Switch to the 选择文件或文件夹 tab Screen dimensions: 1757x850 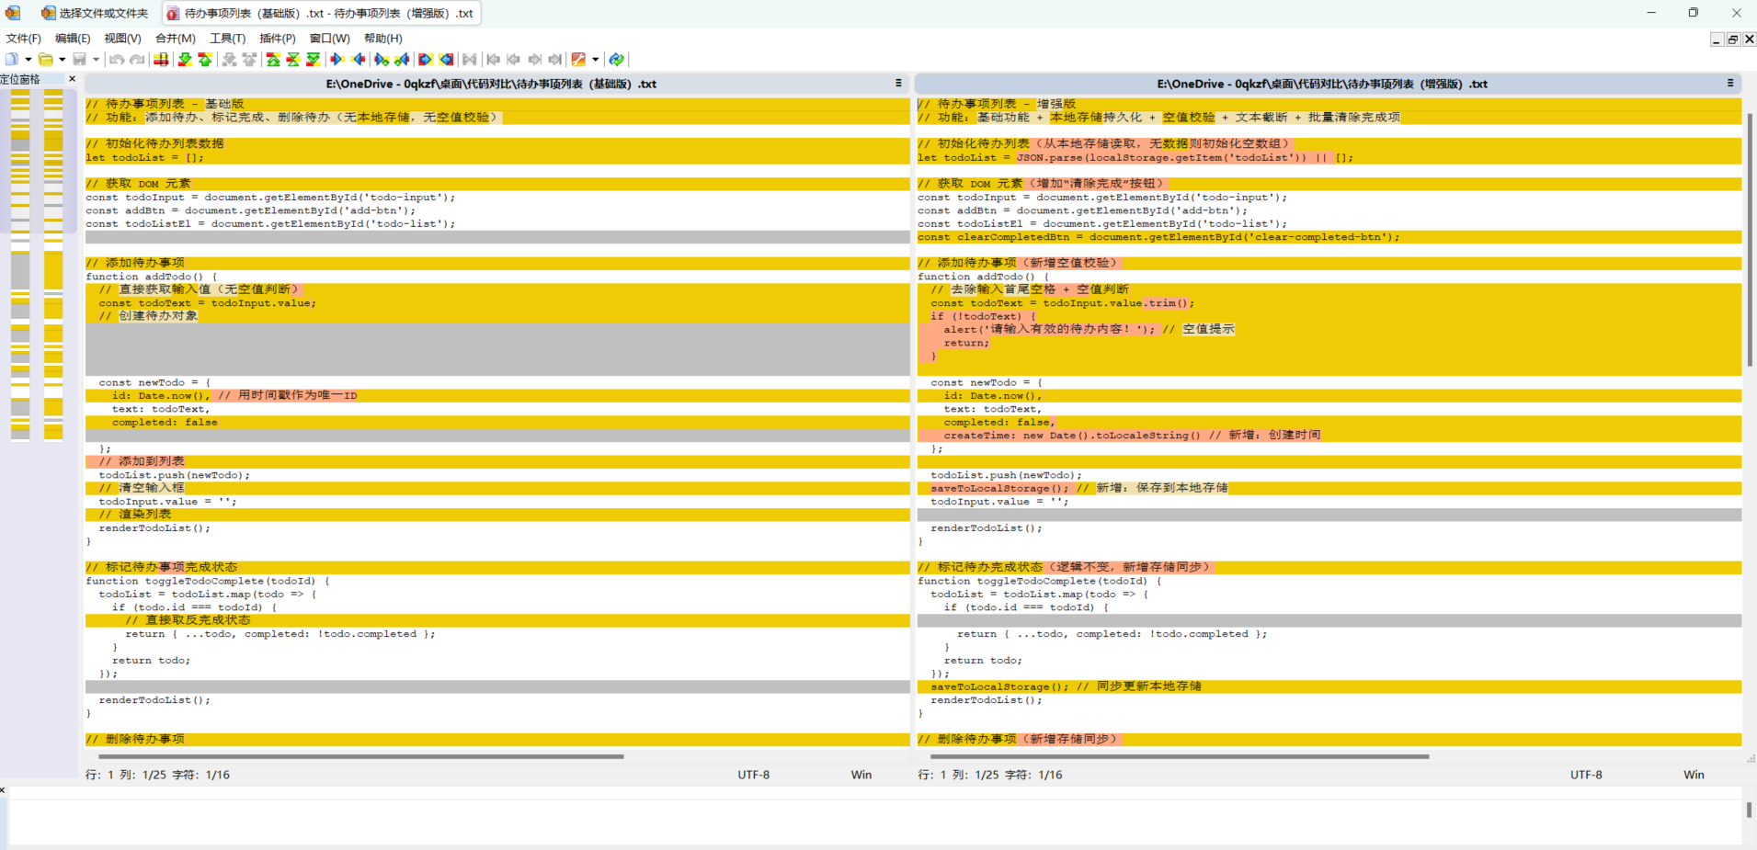point(95,13)
